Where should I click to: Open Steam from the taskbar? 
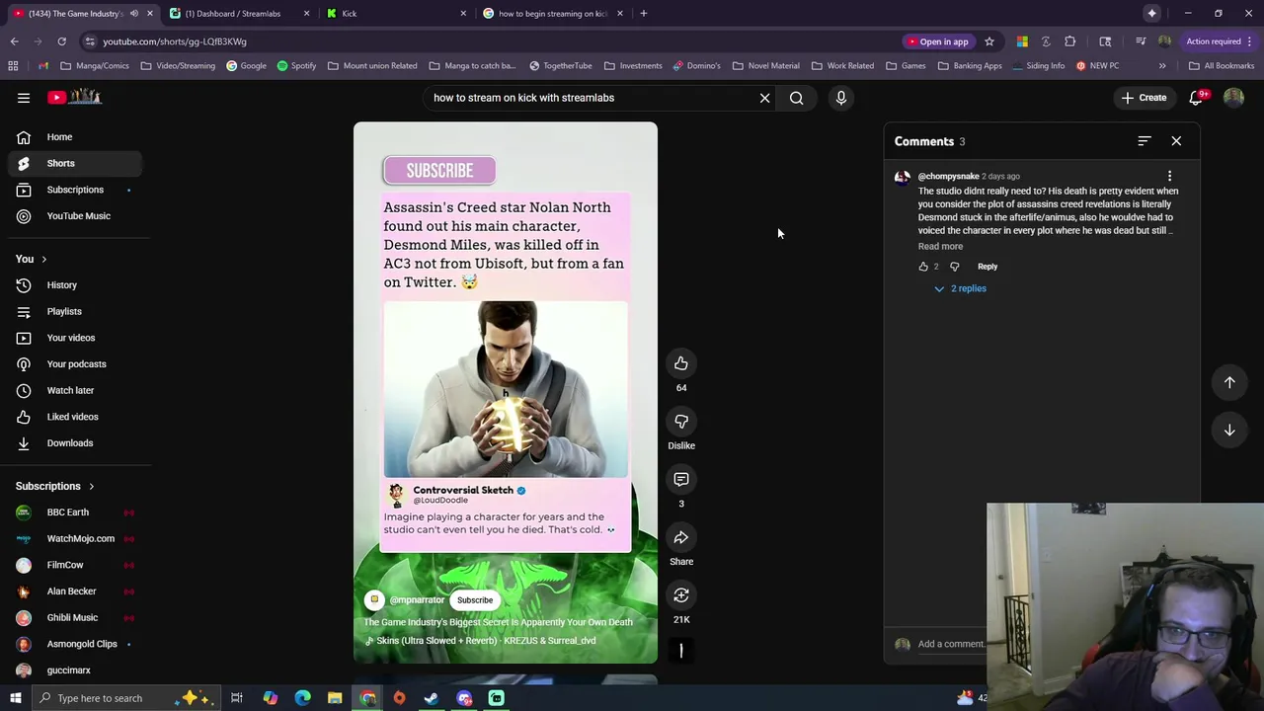(x=432, y=698)
